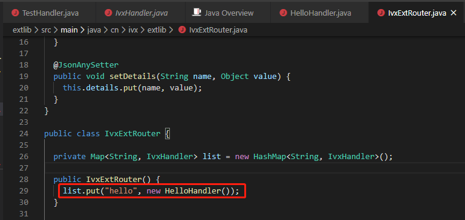Click the Java icon in the breadcrumb bar
The width and height of the screenshot is (465, 220).
click(x=181, y=30)
